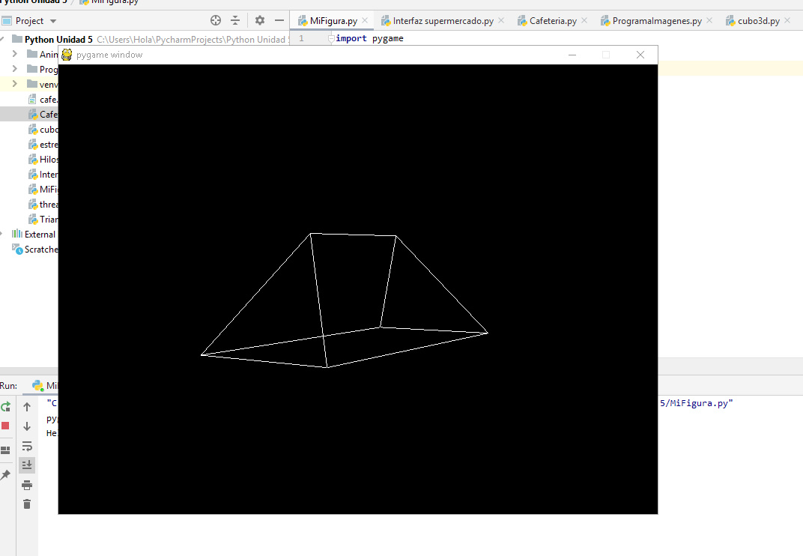Viewport: 803px width, 556px height.
Task: Expand the venv folder in the Project tree
Action: click(15, 84)
